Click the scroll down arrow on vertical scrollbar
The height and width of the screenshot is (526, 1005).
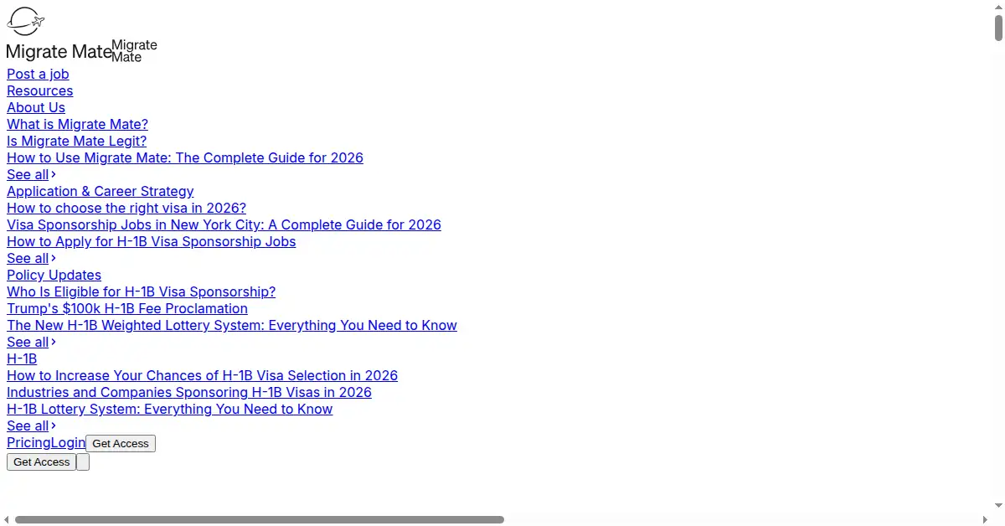998,505
